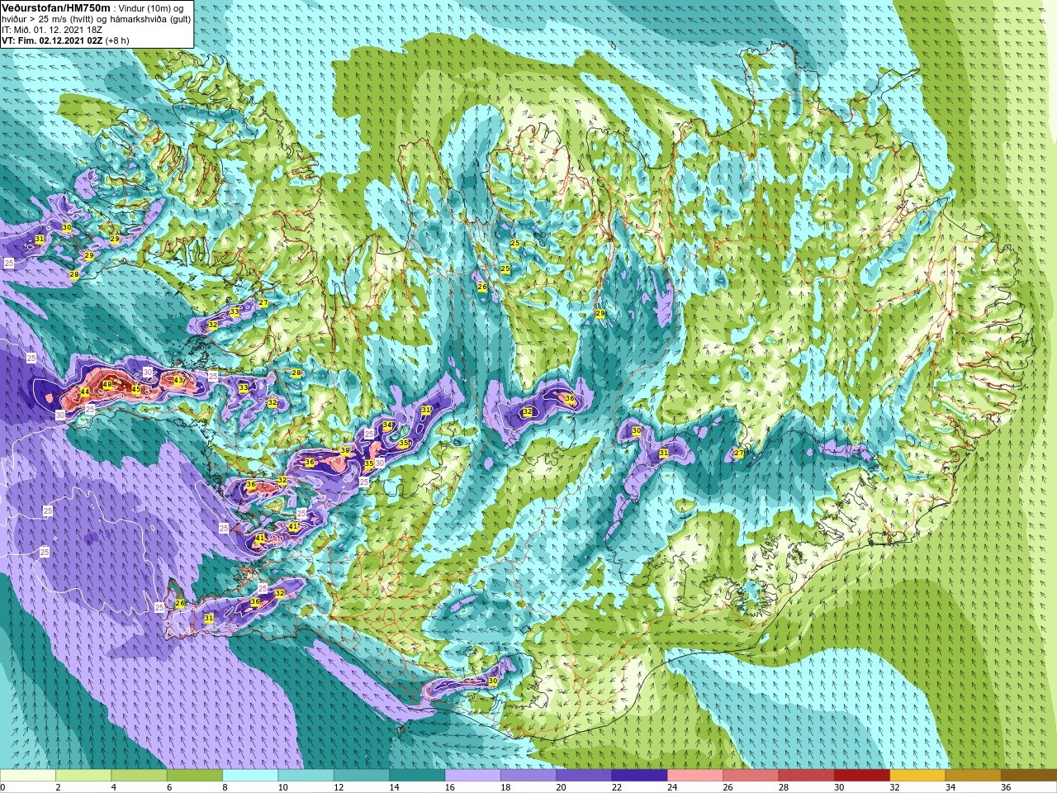Click the yellow gust label 43
1057x793 pixels.
(178, 381)
